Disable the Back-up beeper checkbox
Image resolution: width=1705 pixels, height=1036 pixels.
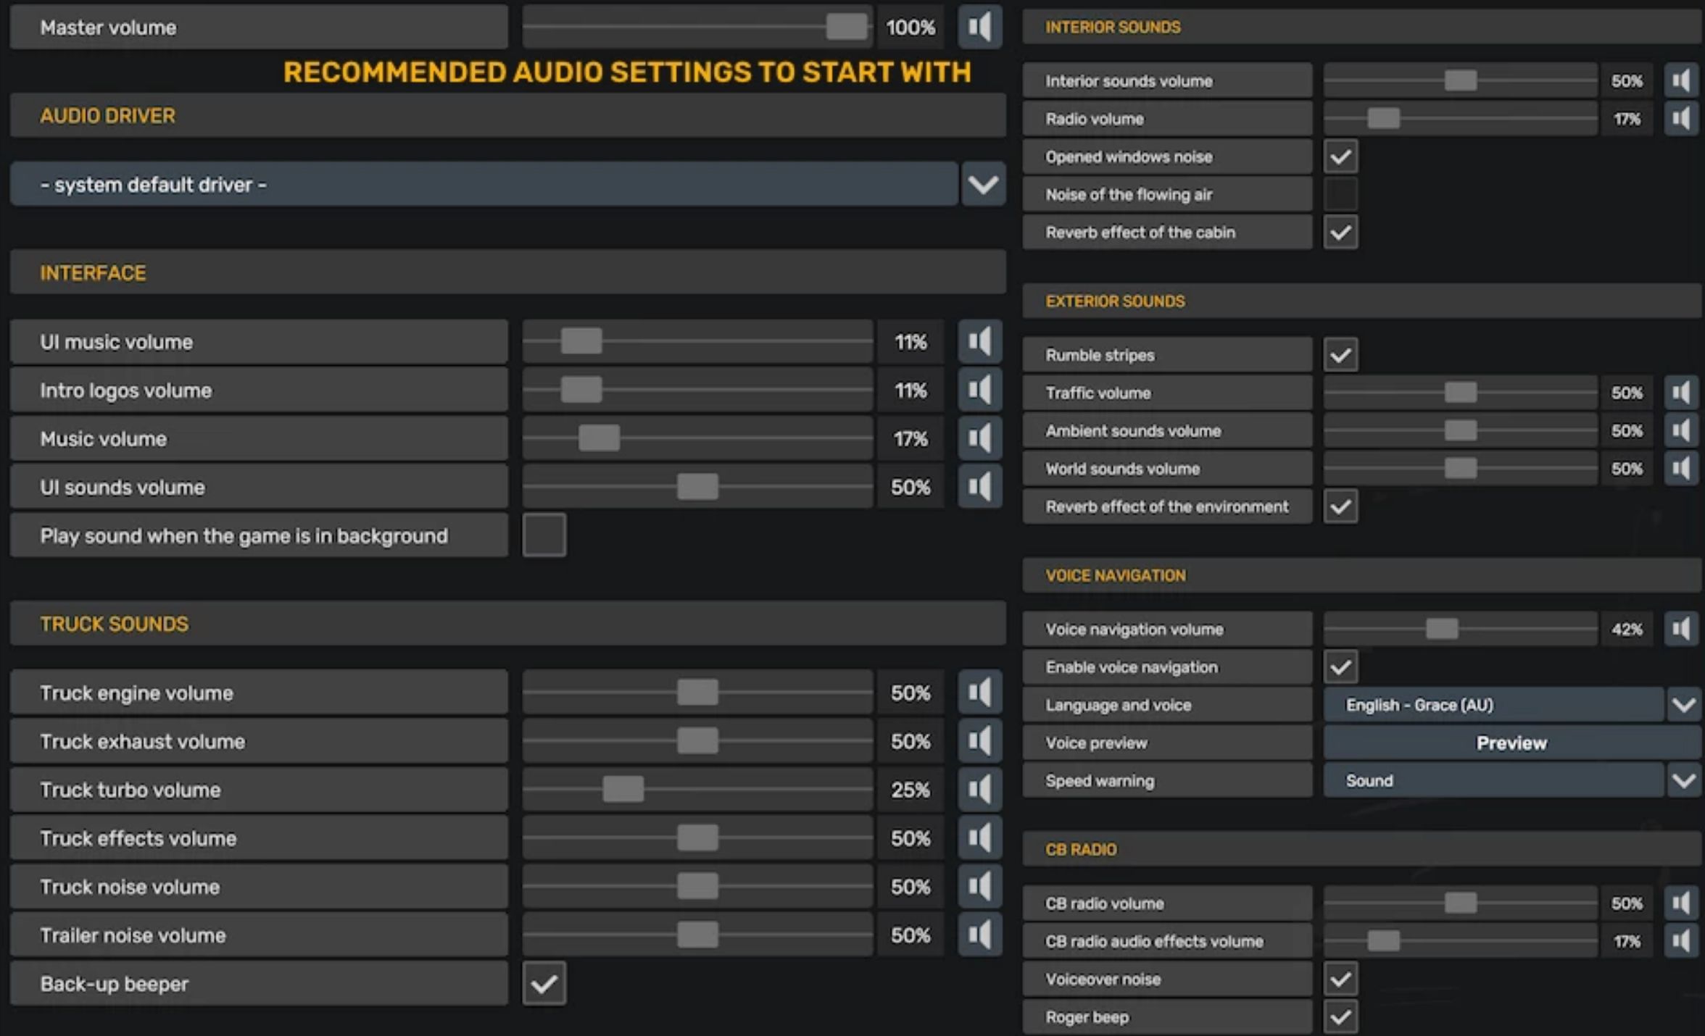pos(544,983)
